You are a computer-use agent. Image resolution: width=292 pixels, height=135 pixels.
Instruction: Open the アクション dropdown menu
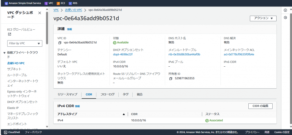(263, 18)
